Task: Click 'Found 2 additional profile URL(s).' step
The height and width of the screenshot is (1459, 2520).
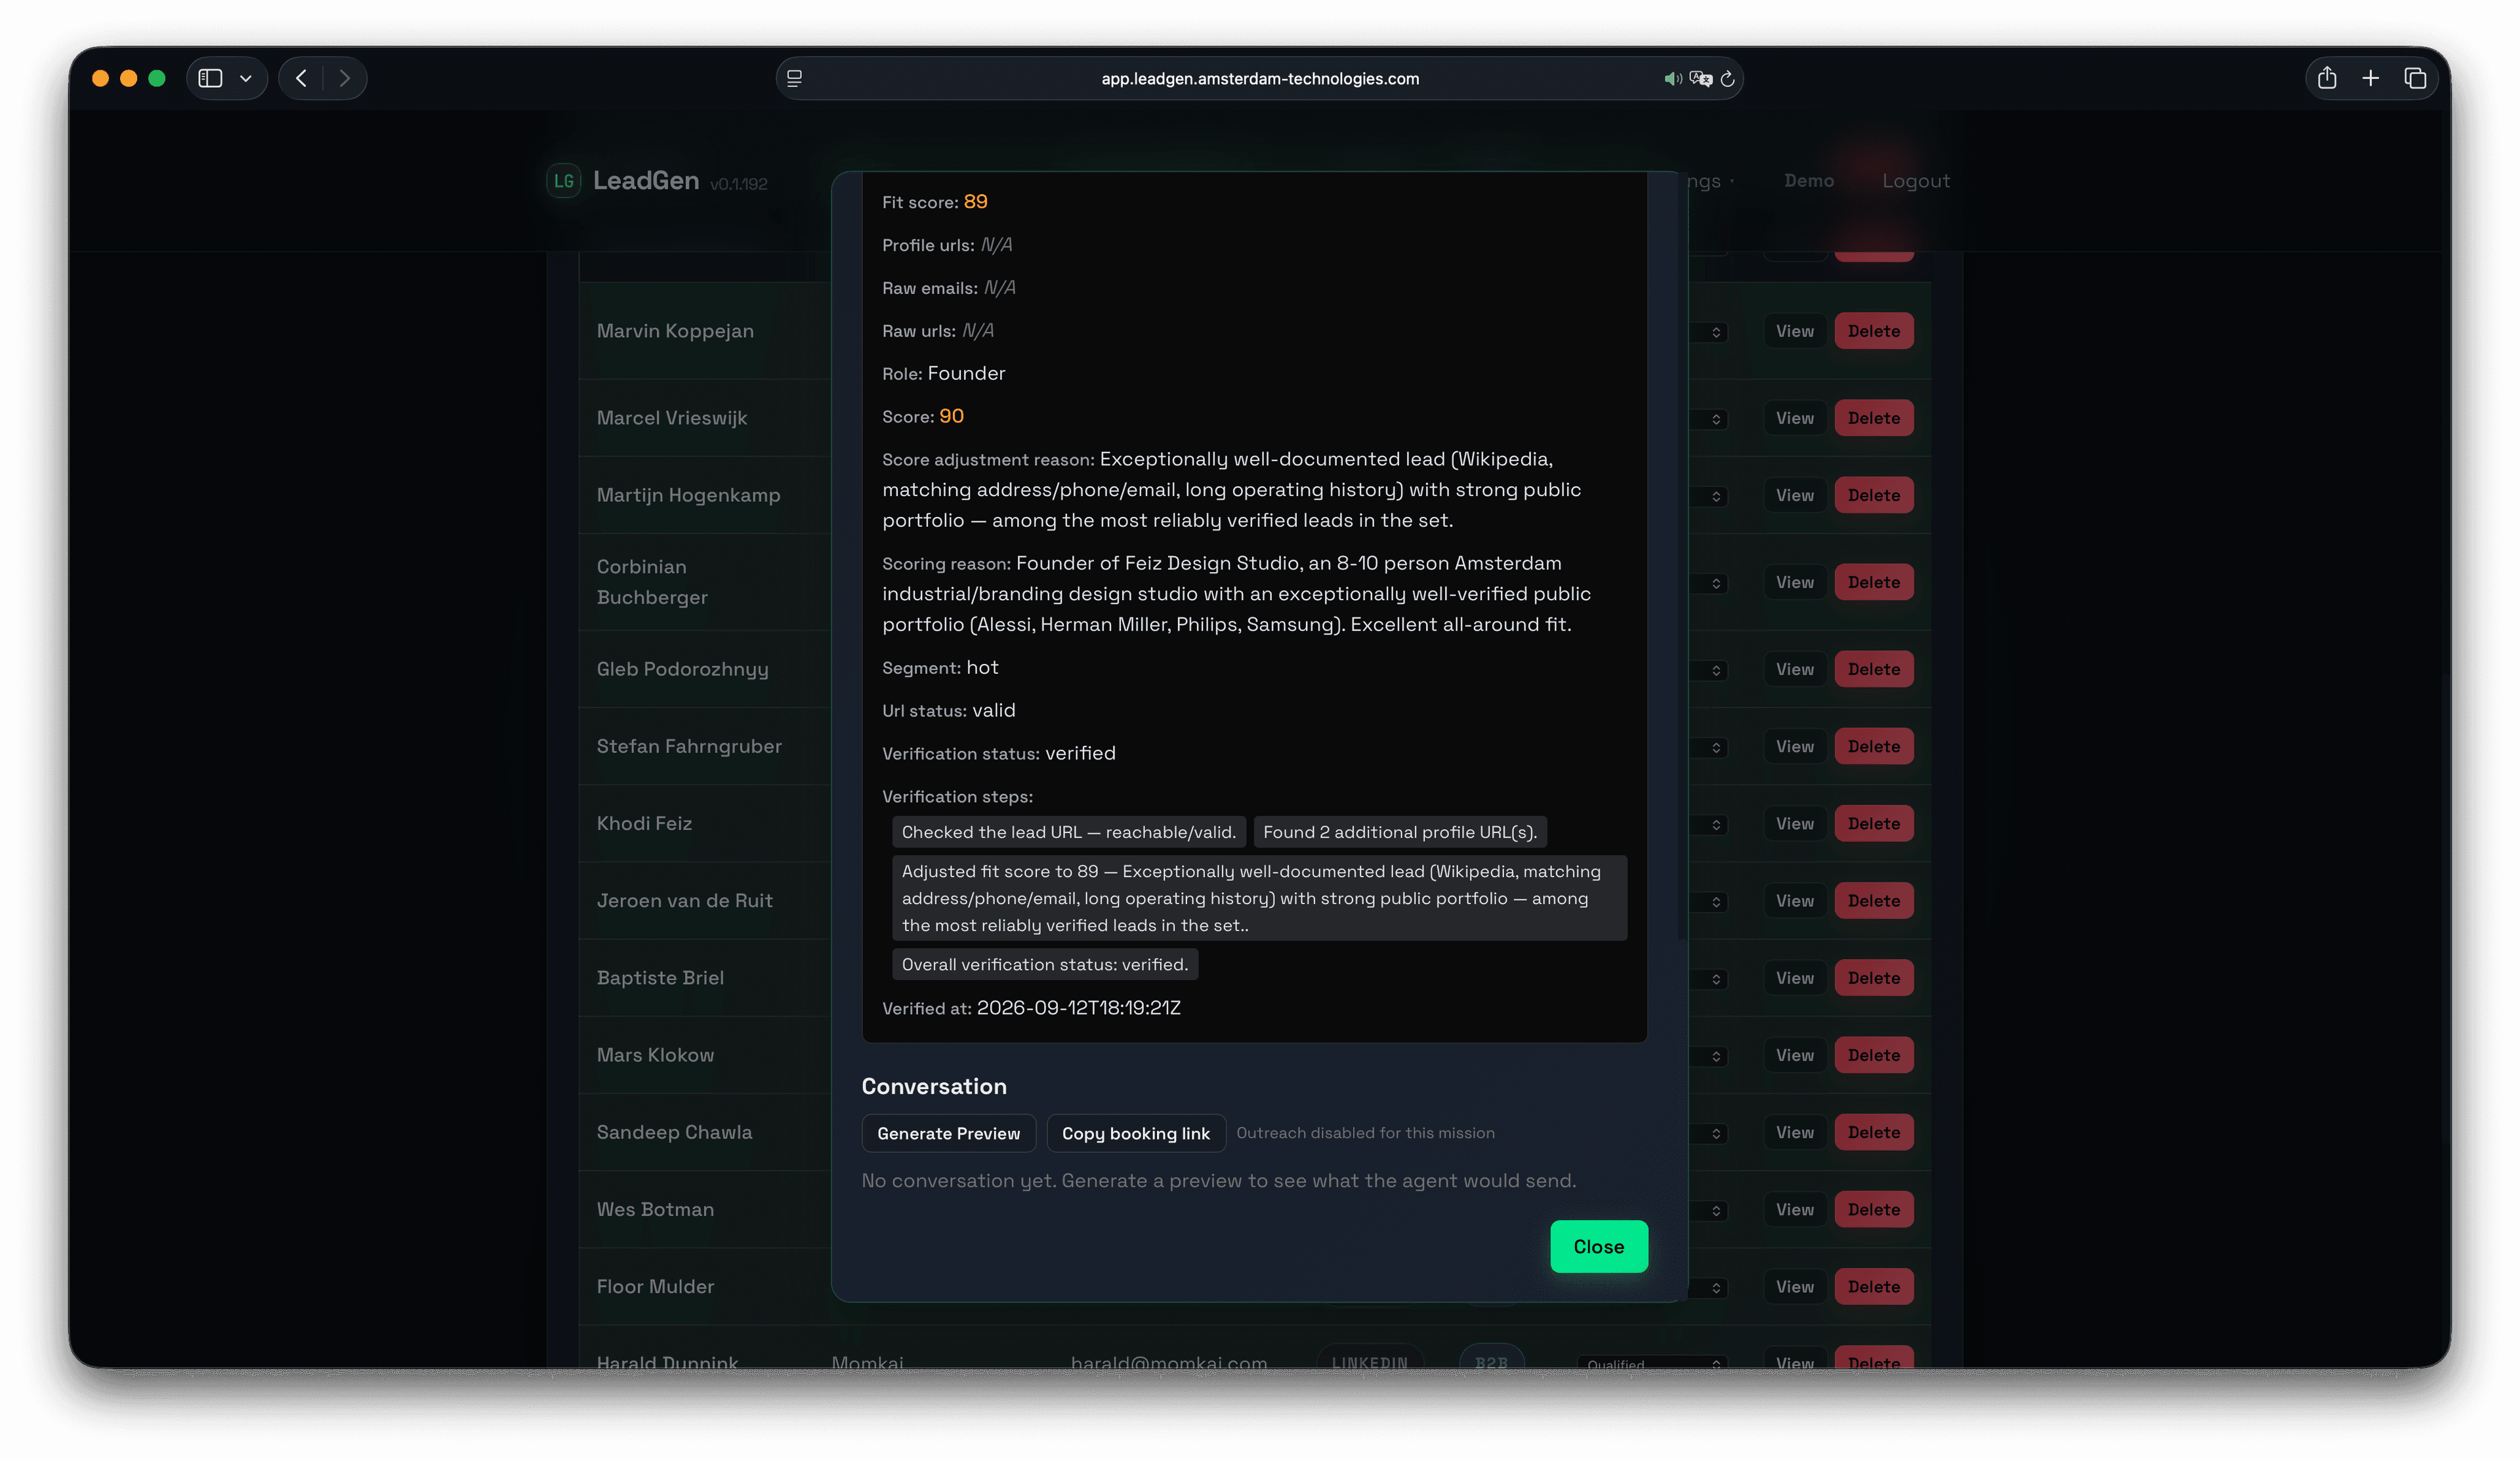Action: click(1400, 831)
